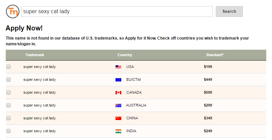The image size is (272, 140).
Task: Click the Canada flag icon
Action: pos(118,93)
